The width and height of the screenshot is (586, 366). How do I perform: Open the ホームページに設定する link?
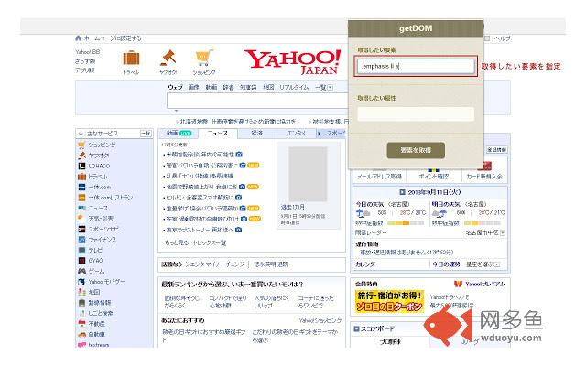point(113,38)
